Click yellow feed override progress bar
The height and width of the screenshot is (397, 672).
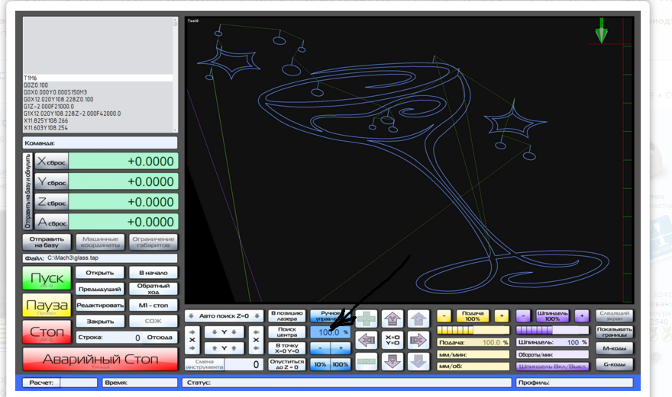pos(473,330)
